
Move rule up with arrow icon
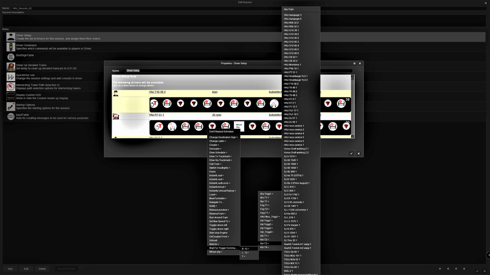tap(456, 269)
